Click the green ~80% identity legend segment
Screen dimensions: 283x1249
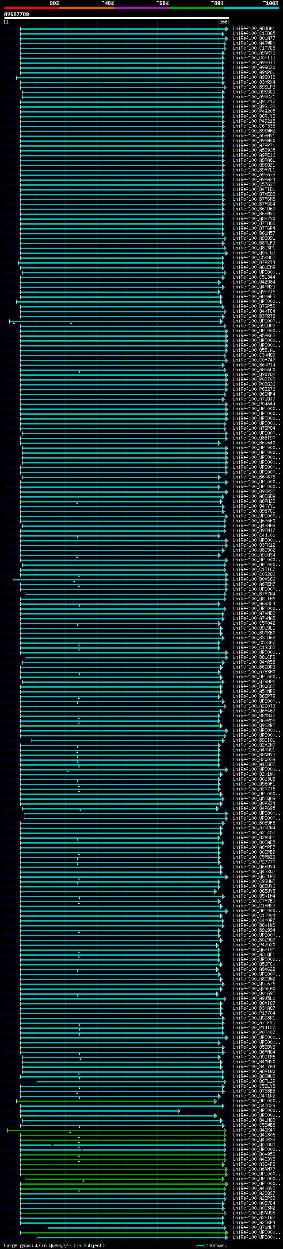[x=196, y=8]
